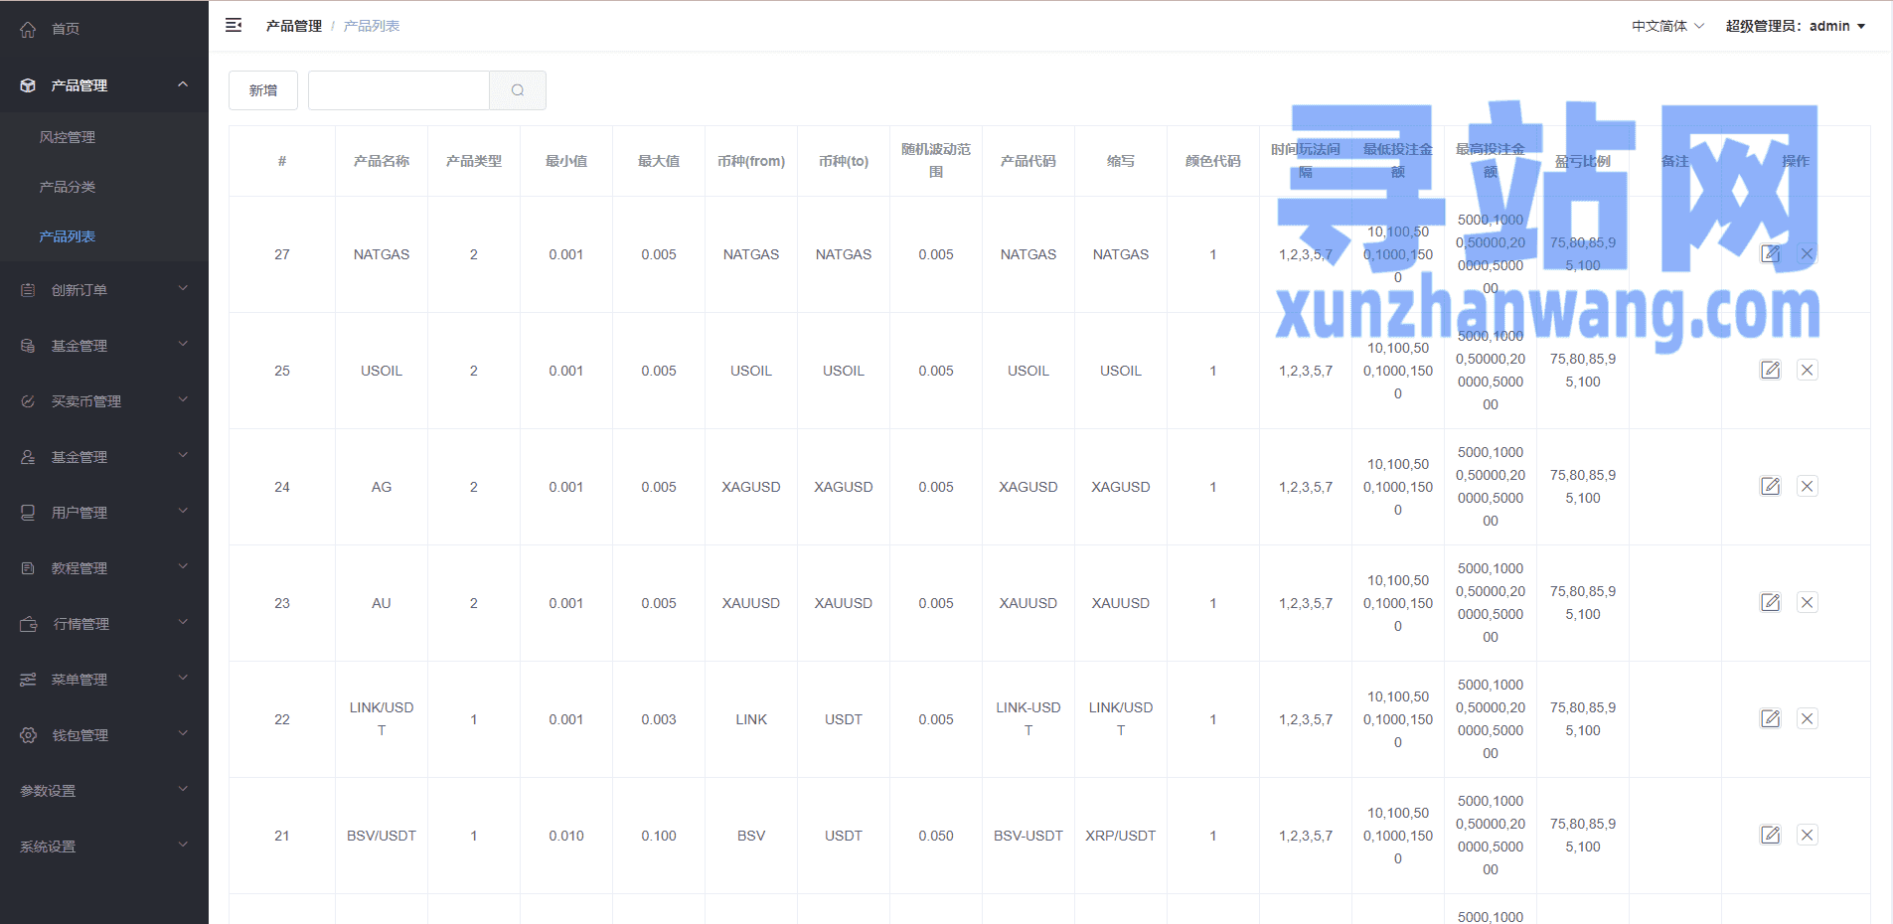Delete the USOIL product row
This screenshot has width=1893, height=924.
1807,371
